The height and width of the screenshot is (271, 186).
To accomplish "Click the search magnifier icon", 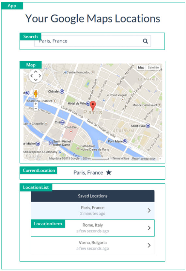I will coord(145,41).
